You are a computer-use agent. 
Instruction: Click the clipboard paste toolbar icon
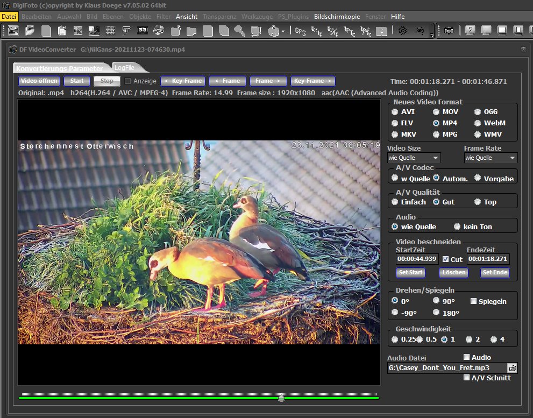[x=62, y=31]
